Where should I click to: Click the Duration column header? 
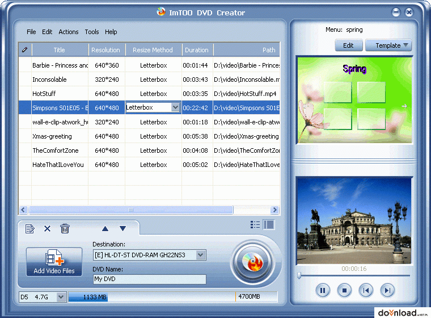click(197, 50)
